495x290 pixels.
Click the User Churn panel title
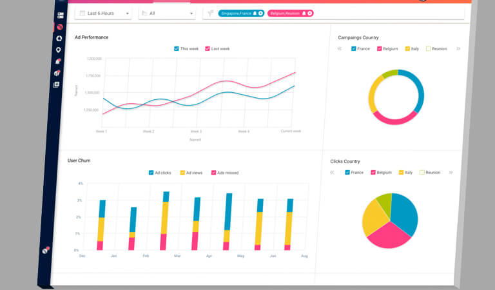[79, 160]
